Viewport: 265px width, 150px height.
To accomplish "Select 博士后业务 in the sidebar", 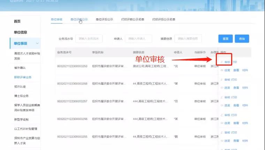I will point(21,96).
